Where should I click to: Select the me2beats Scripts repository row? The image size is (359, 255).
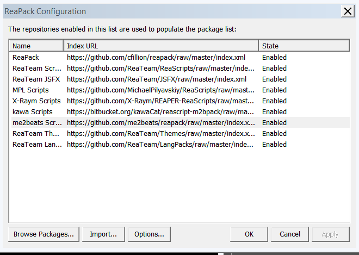[36, 122]
